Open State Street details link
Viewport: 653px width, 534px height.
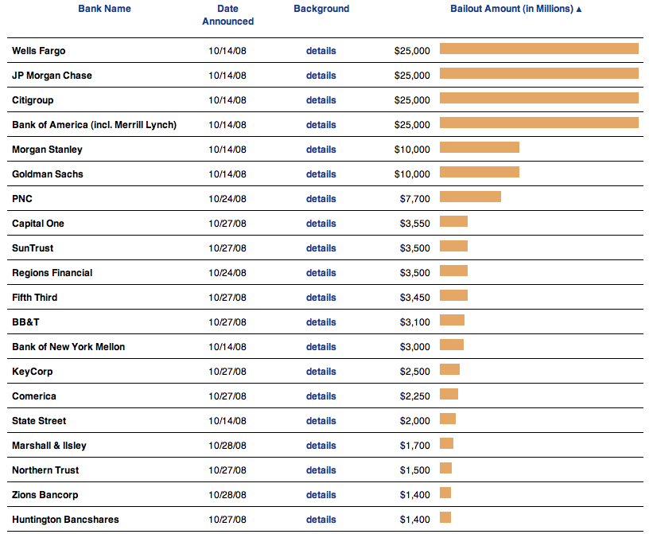click(x=321, y=421)
